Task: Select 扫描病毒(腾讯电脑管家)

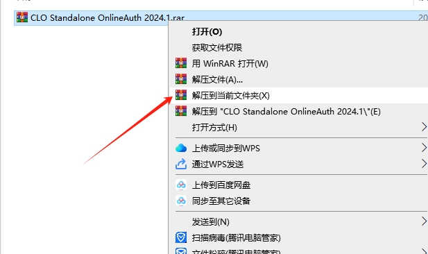Action: tap(236, 238)
